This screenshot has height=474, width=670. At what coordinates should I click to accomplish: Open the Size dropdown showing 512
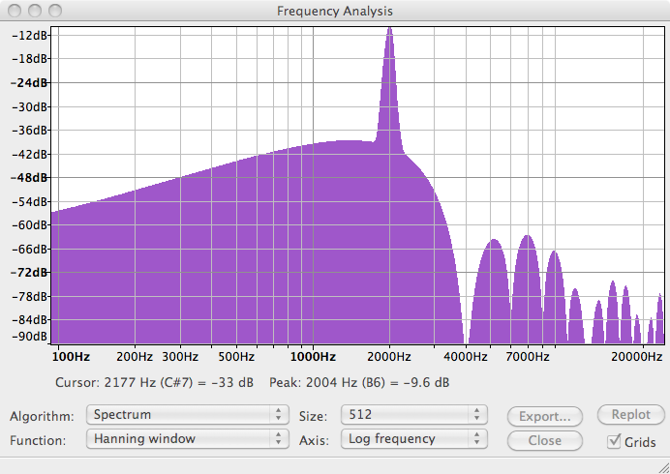tap(414, 415)
